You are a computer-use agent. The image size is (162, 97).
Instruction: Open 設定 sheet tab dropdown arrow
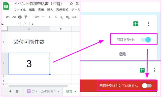tap(75, 91)
